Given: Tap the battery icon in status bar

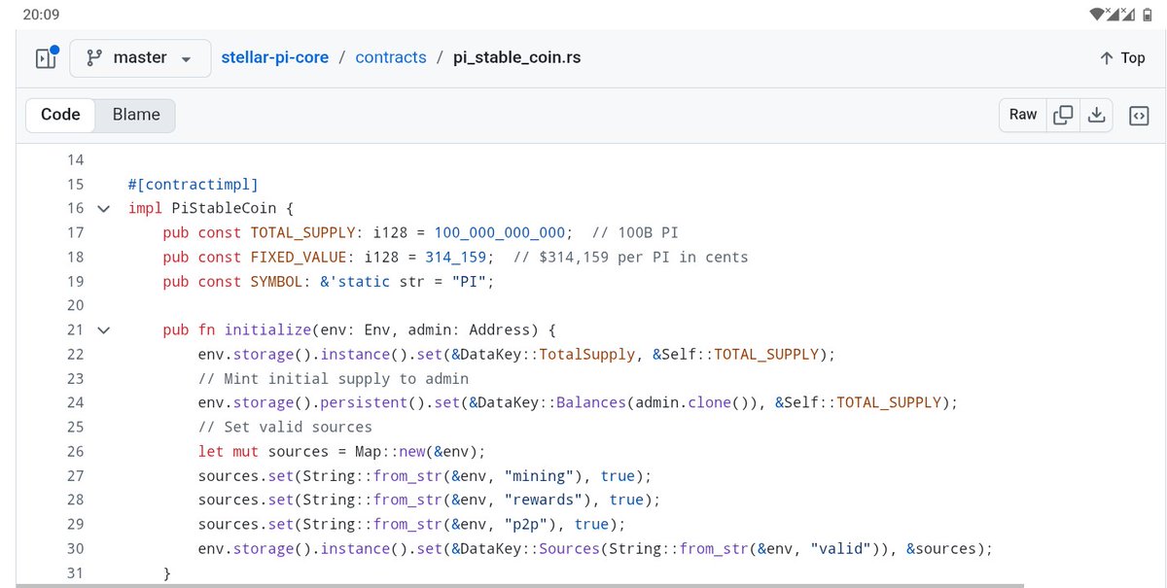Looking at the screenshot, I should coord(1148,14).
